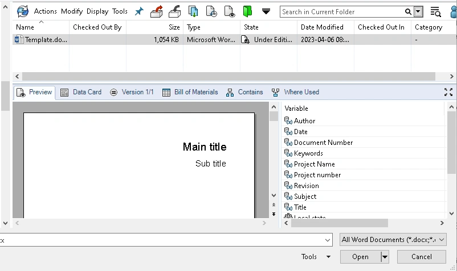Click the PDM refresh globe icon
The image size is (457, 271).
coord(22,11)
